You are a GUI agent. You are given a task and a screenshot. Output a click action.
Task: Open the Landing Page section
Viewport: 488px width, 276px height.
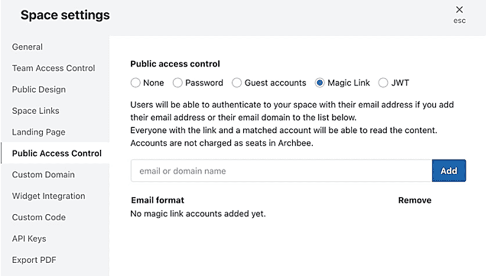pos(39,132)
